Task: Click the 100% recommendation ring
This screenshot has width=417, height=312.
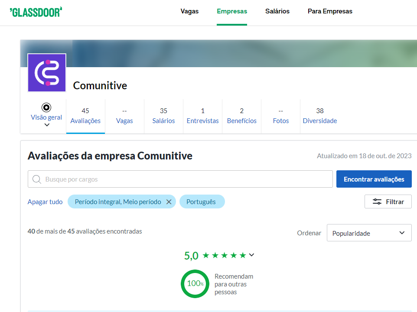Action: tap(195, 284)
